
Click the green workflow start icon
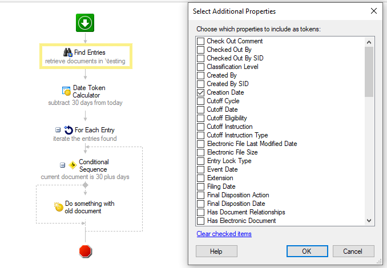point(85,23)
